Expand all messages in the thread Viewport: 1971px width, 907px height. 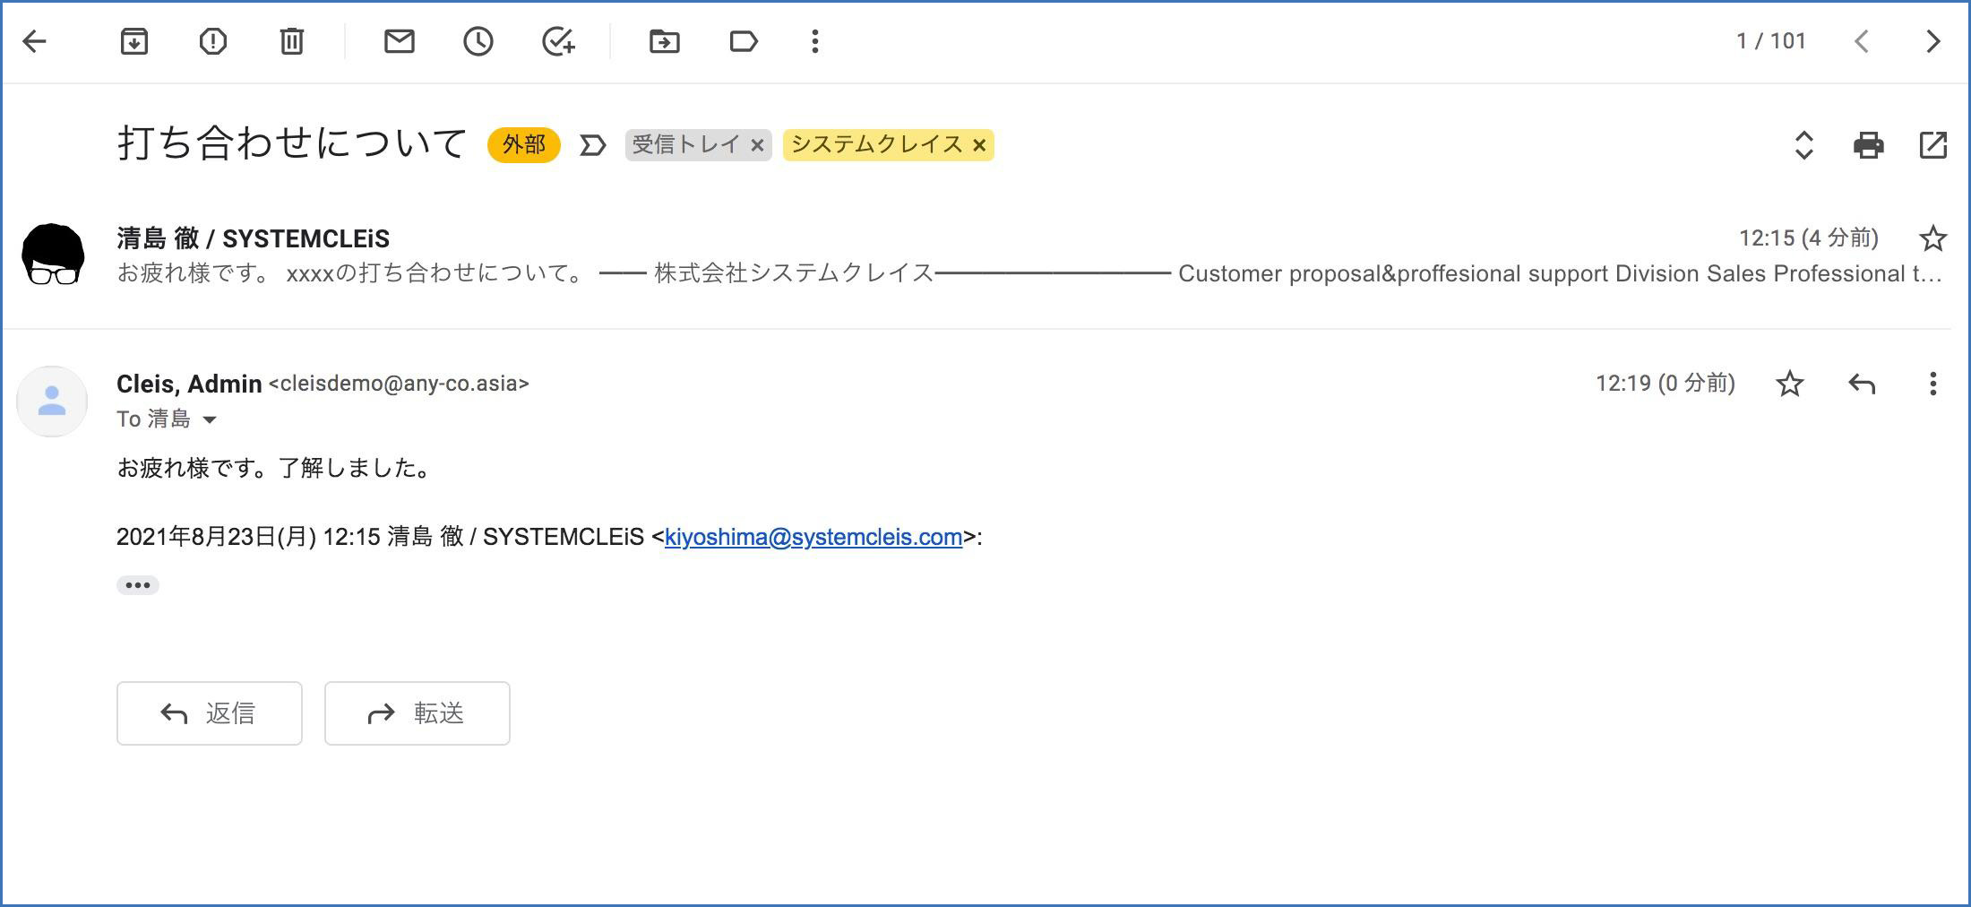[1804, 145]
